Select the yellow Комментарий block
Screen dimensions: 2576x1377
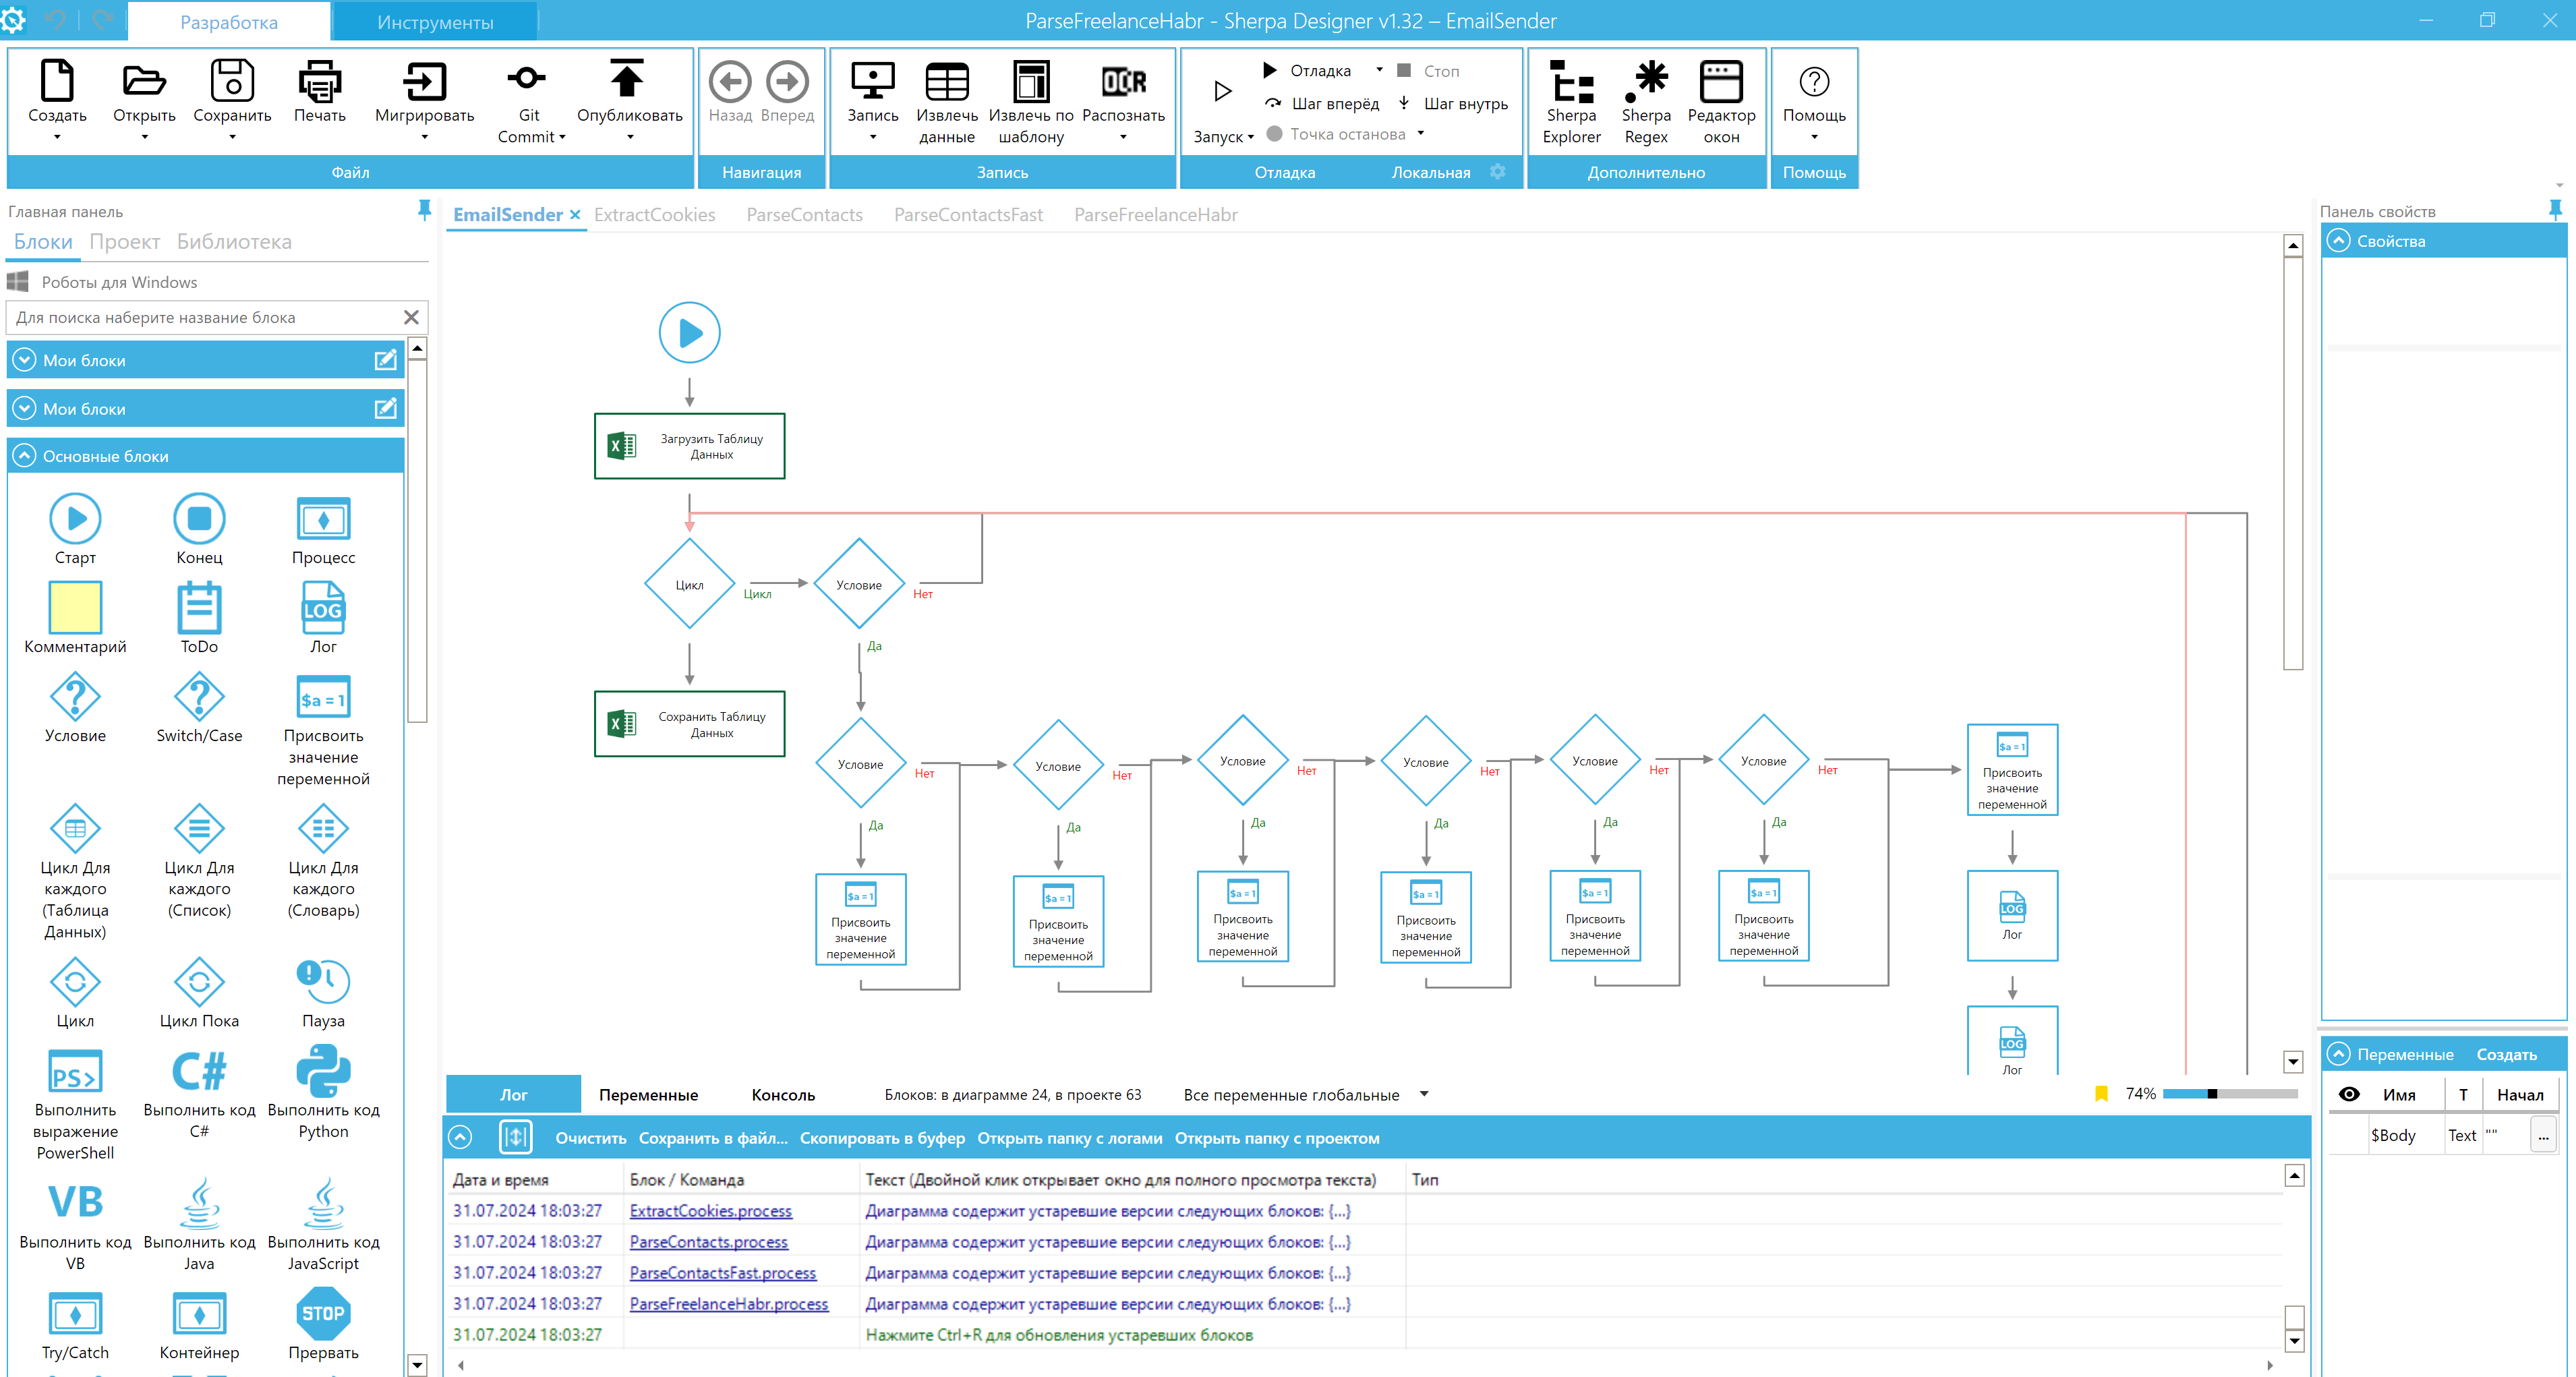(x=75, y=608)
